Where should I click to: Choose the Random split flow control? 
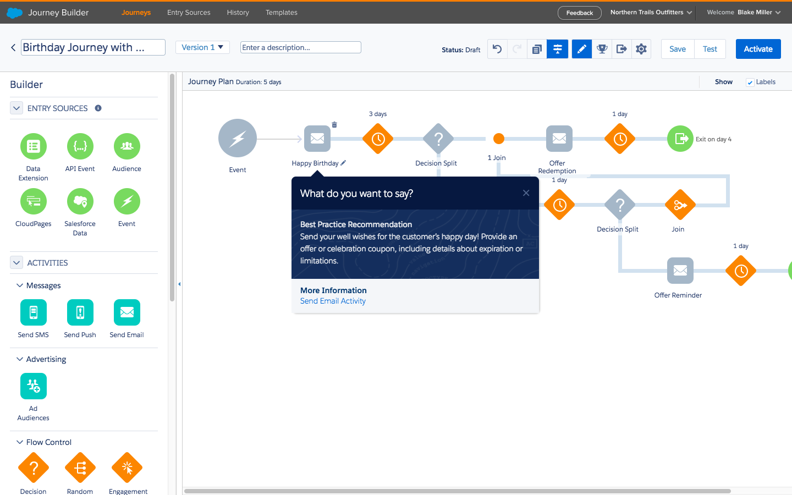80,468
